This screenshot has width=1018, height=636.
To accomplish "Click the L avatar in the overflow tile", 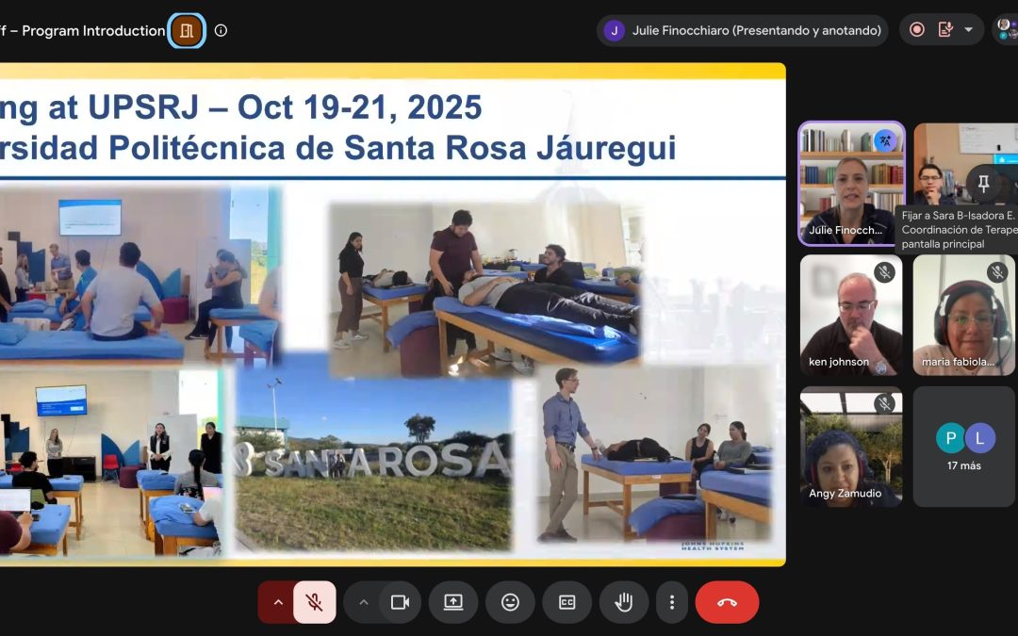I will (979, 438).
